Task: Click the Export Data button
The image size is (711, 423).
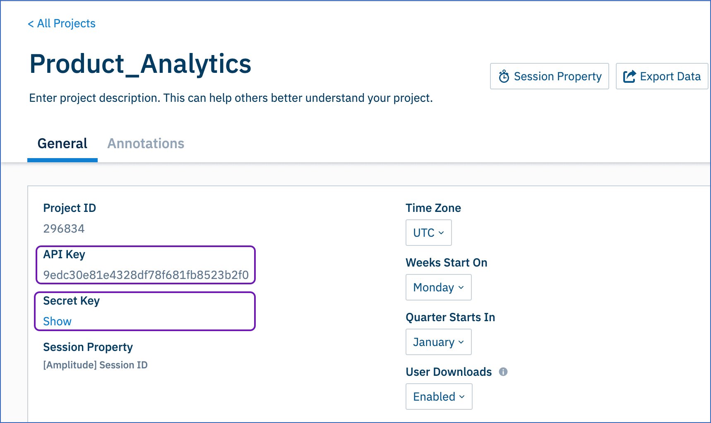Action: (662, 76)
